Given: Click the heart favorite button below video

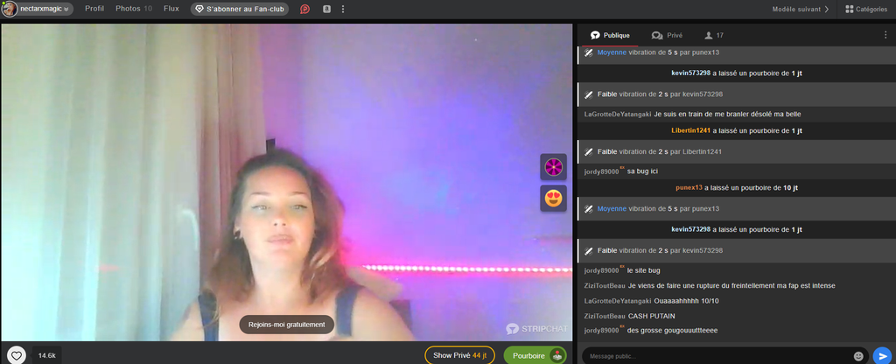Looking at the screenshot, I should pyautogui.click(x=17, y=355).
